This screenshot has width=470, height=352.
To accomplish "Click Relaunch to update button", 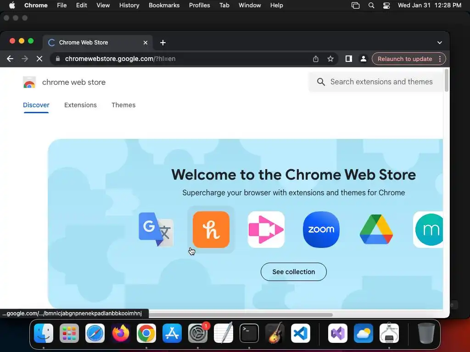I will click(x=405, y=59).
